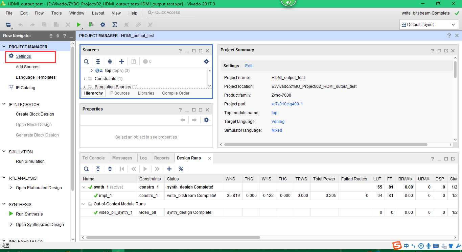Collapse all in Design Runs toolbar

point(98,169)
